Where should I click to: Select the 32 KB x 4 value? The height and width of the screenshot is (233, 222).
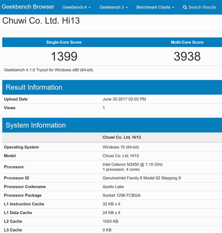pyautogui.click(x=112, y=204)
